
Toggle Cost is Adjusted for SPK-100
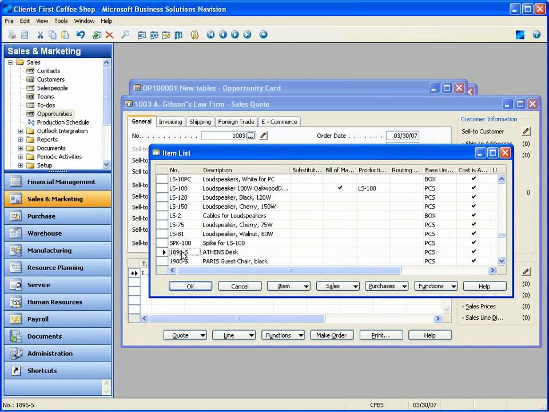coord(474,243)
